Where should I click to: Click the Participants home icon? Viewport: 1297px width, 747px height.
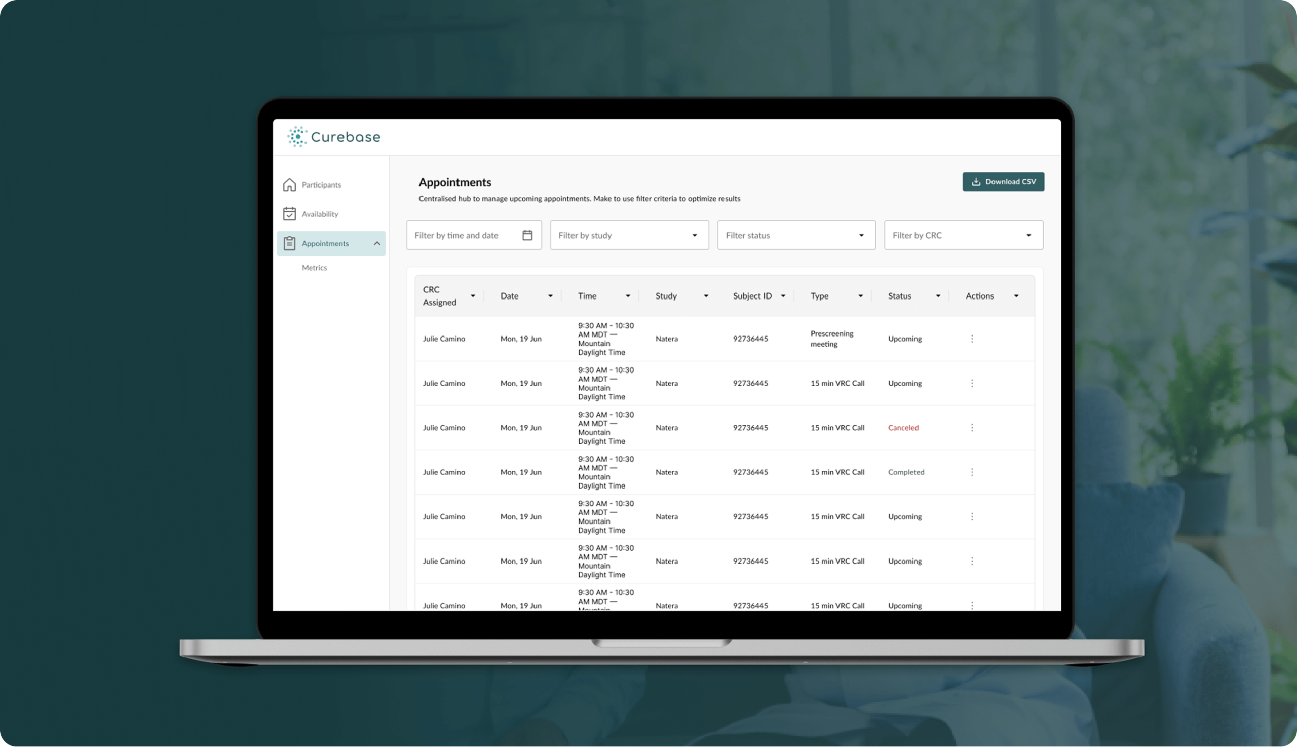289,184
